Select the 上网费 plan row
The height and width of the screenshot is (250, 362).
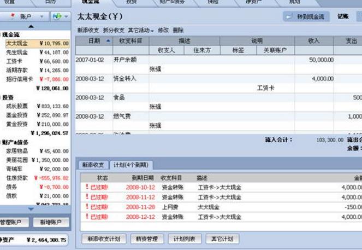click(221, 207)
